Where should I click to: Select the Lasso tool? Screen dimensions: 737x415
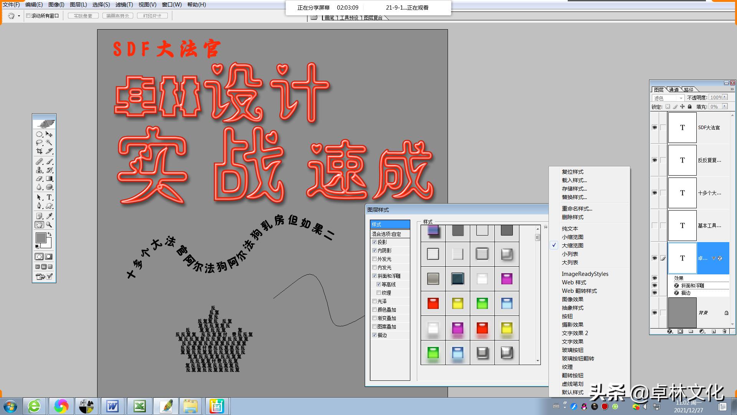tap(39, 143)
